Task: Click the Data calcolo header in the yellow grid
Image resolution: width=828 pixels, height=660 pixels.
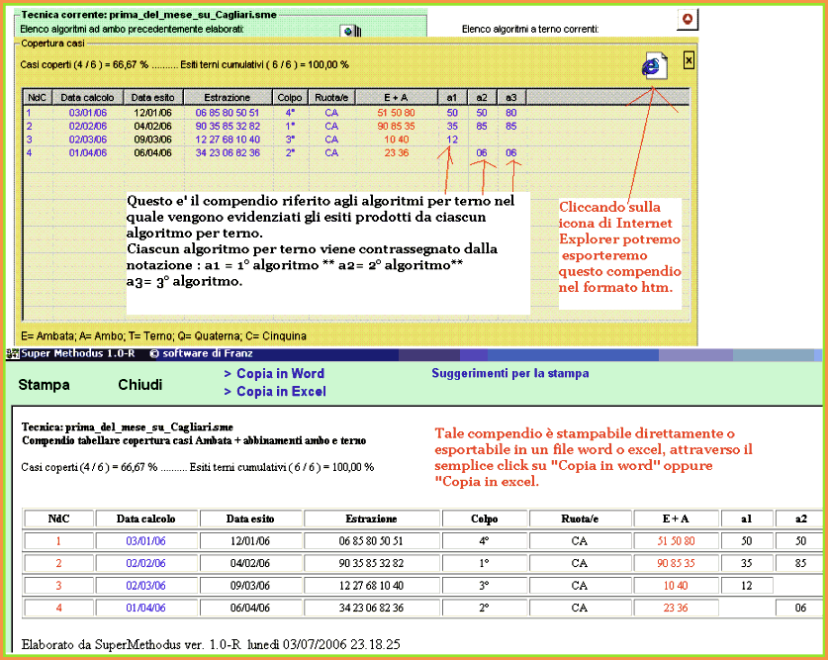Action: click(87, 97)
